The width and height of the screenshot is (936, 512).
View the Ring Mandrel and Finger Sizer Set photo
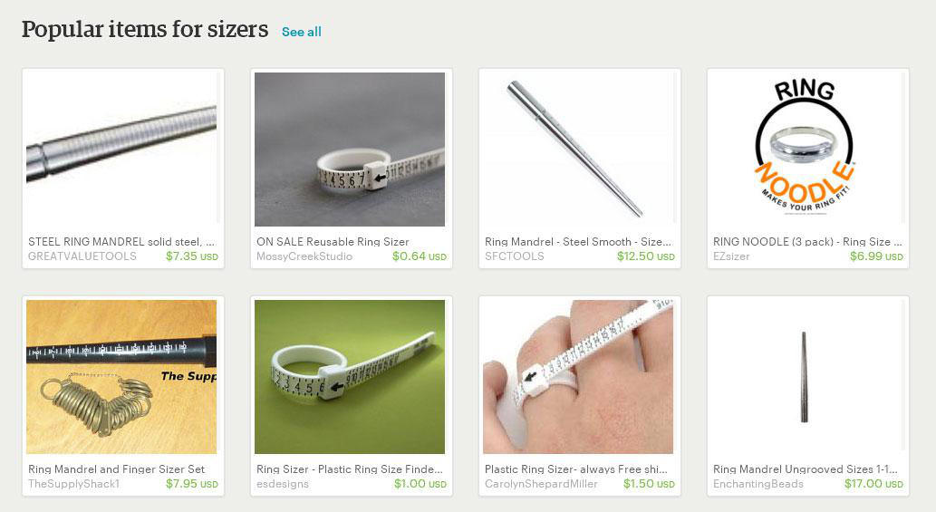pyautogui.click(x=121, y=377)
